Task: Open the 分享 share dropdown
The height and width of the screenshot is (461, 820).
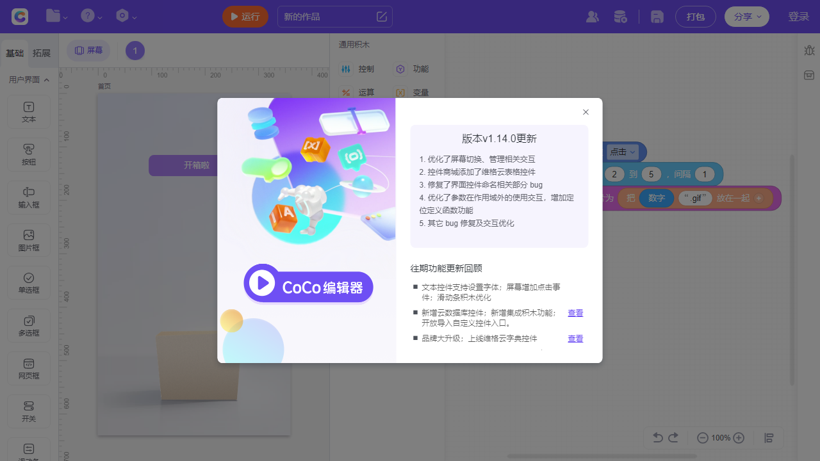Action: pos(747,17)
